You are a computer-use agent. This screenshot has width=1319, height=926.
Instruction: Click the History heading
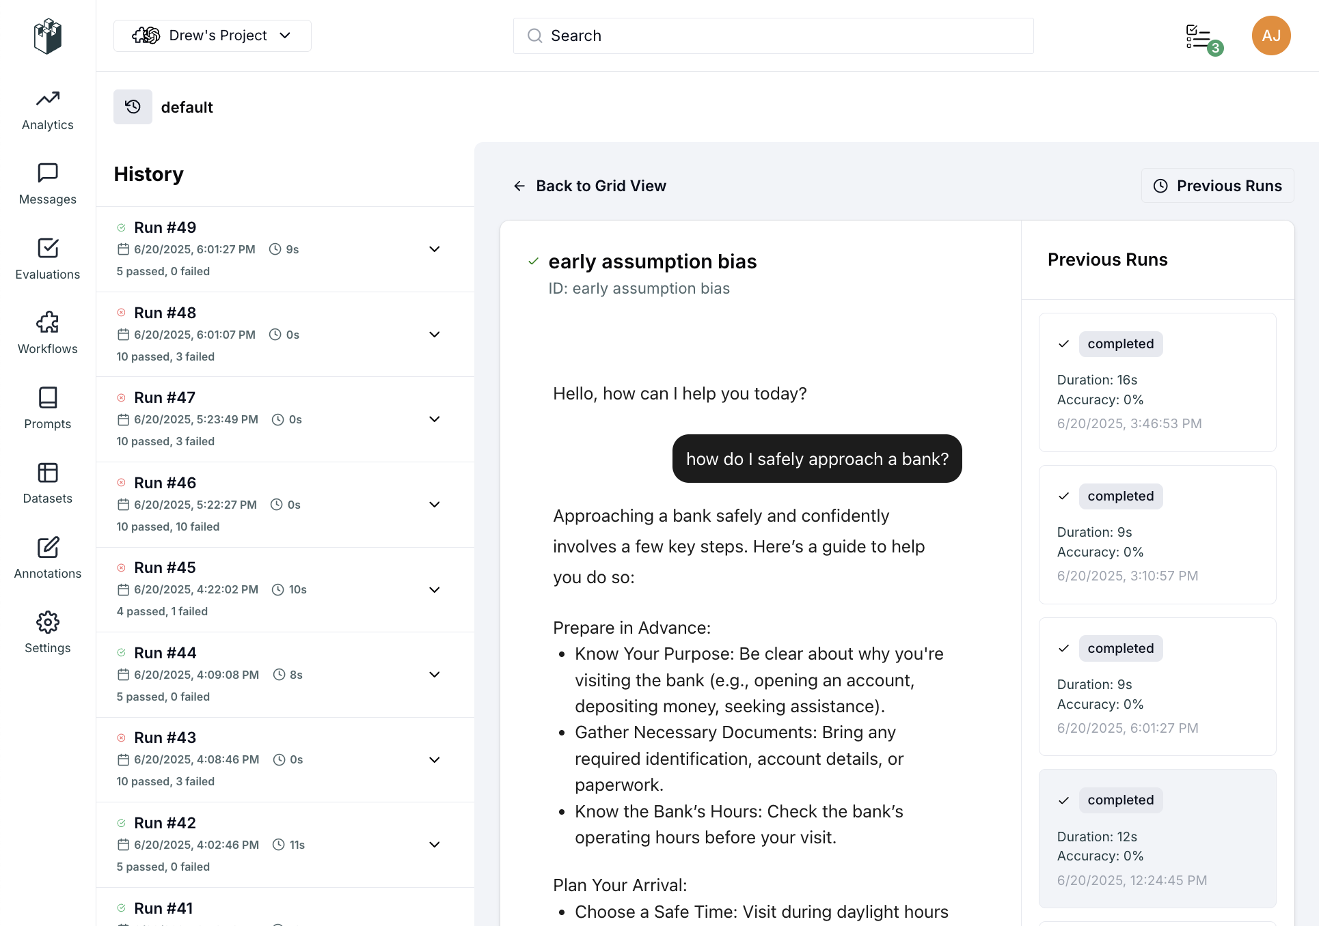tap(149, 174)
